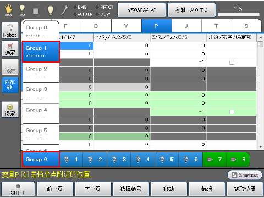
Task: Click the speed percentage bar
Action: point(238,14)
